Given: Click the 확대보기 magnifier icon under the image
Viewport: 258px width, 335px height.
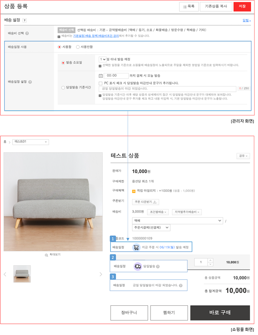Looking at the screenshot, I should click(46, 255).
